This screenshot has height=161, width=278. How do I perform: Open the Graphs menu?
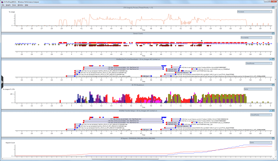click(8, 5)
